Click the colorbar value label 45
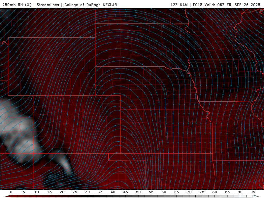The height and width of the screenshot is (198, 264). click(x=126, y=192)
